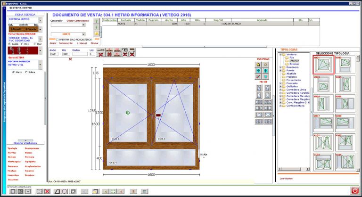Image resolution: width=362 pixels, height=197 pixels.
Task: Choose the Solera radio option
Action: tap(26, 72)
